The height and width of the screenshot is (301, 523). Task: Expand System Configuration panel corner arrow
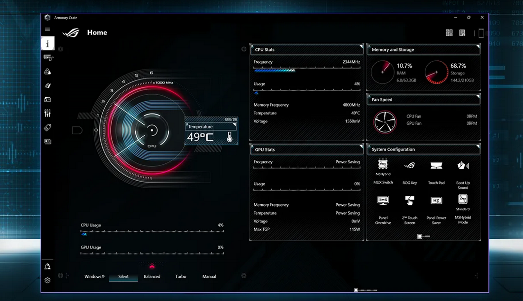[478, 147]
